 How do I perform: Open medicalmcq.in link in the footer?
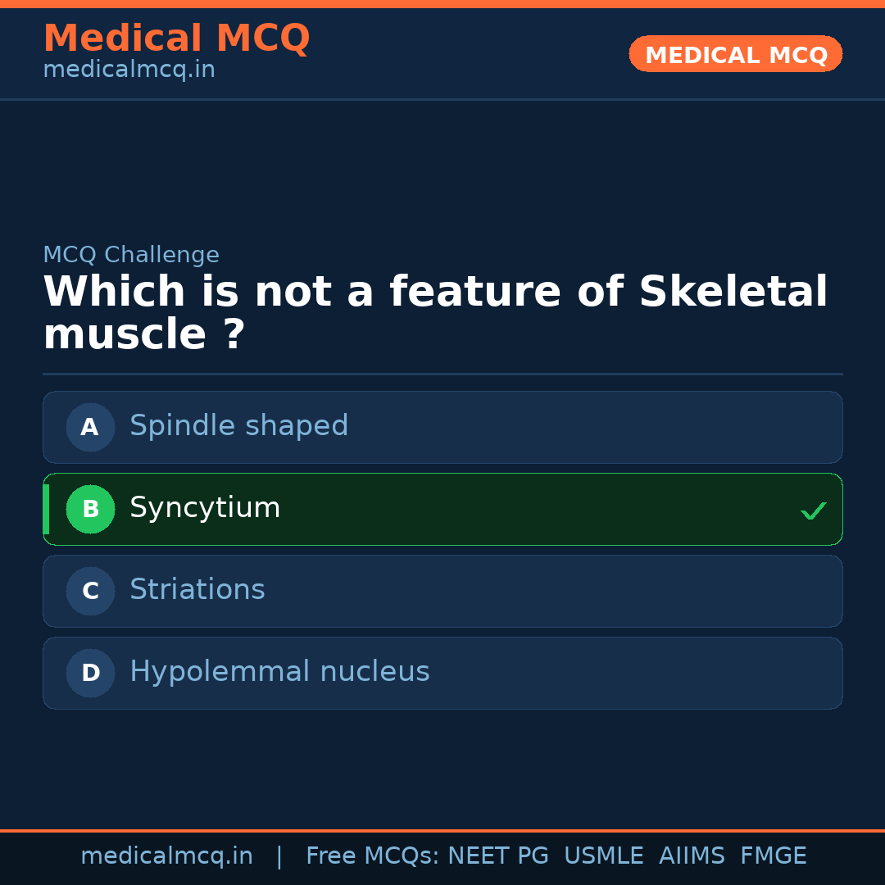[166, 856]
